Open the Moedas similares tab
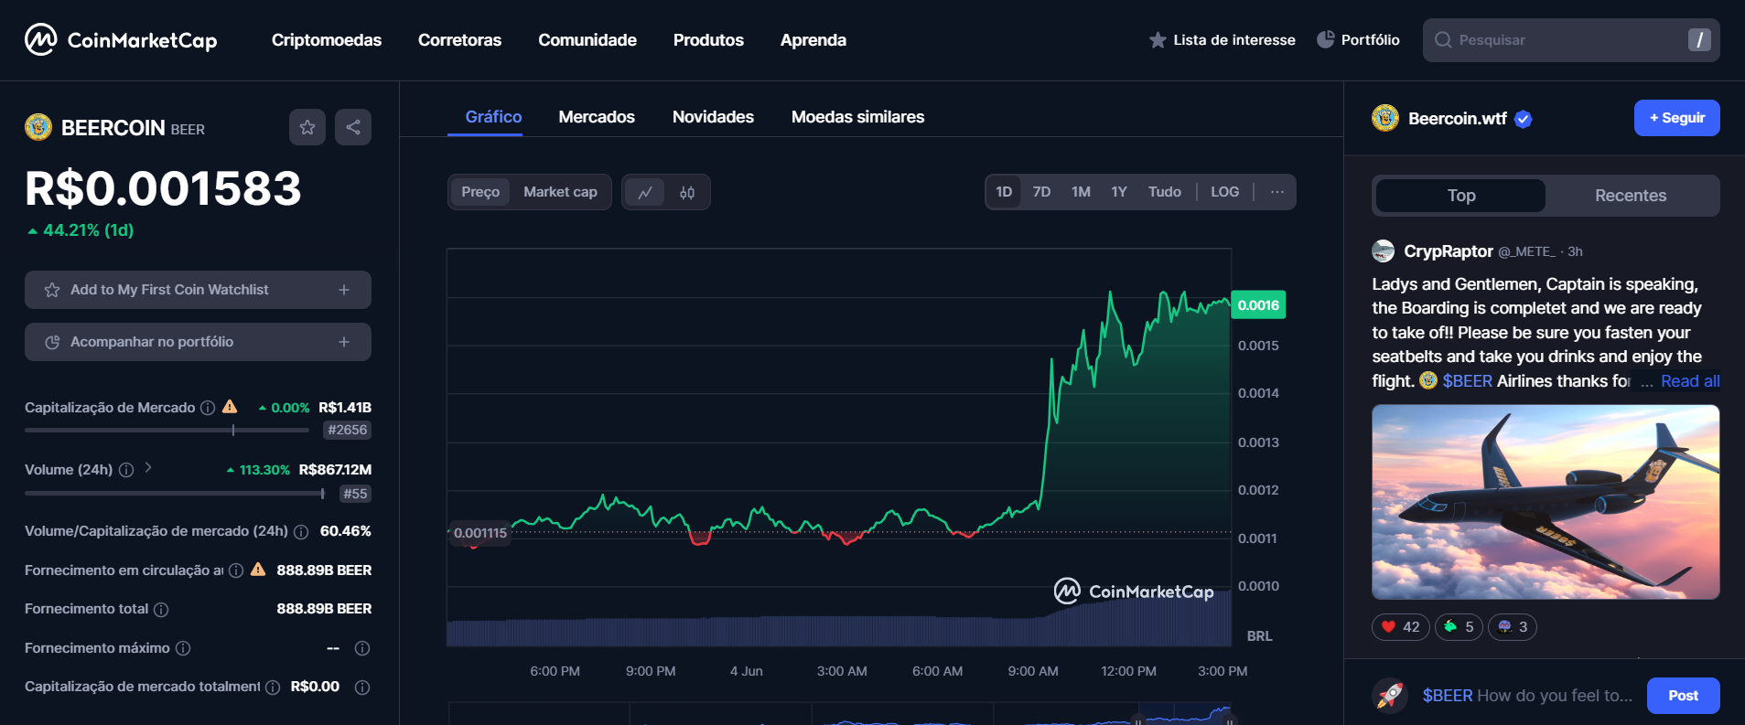1745x725 pixels. 857,117
